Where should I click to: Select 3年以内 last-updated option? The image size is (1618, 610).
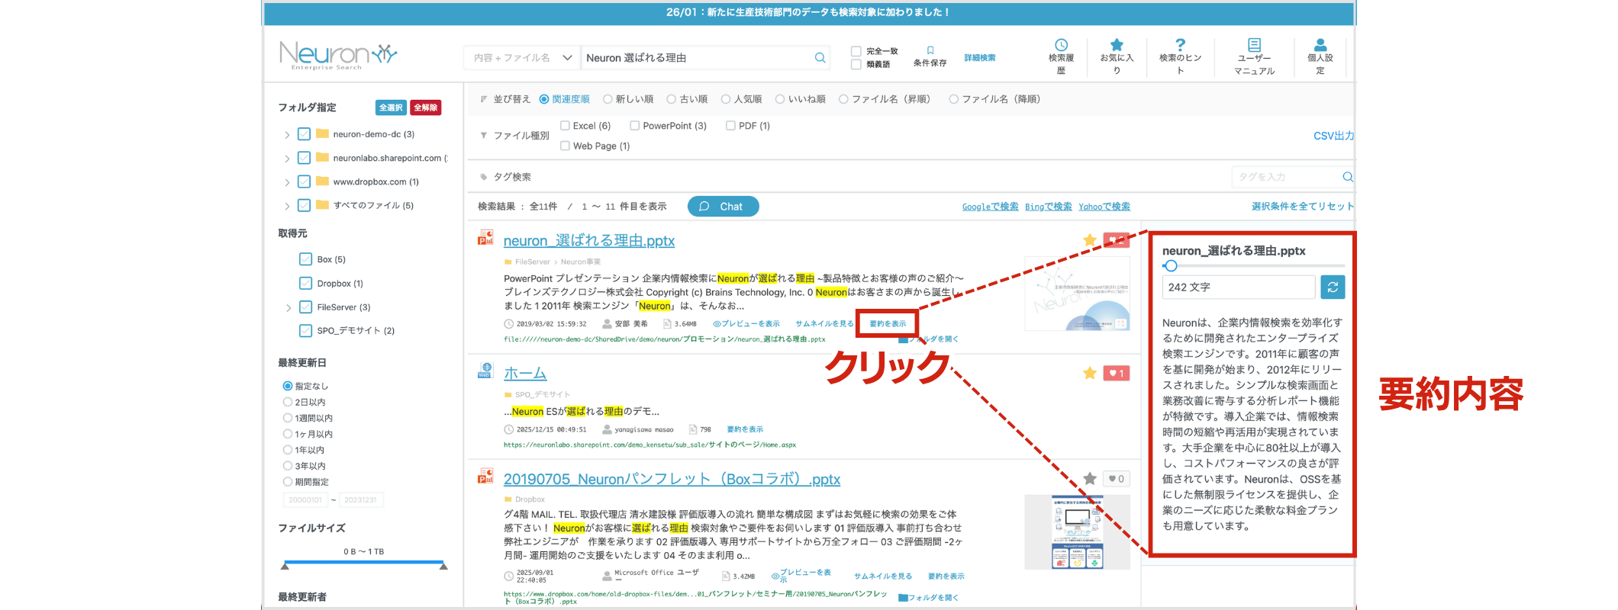[288, 466]
